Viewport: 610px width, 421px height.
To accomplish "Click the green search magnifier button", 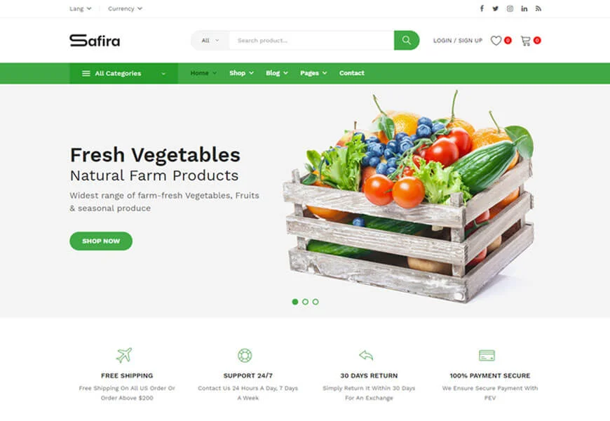I will pyautogui.click(x=407, y=40).
